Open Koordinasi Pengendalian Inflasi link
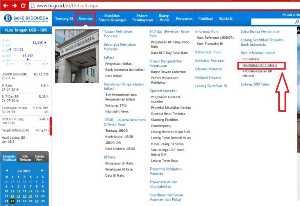The image size is (300, 206). point(123,86)
